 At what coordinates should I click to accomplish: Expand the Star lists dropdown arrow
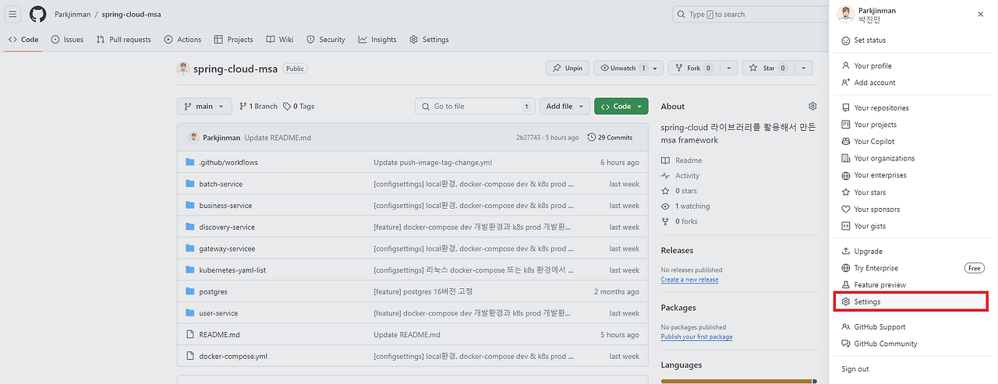click(x=802, y=68)
